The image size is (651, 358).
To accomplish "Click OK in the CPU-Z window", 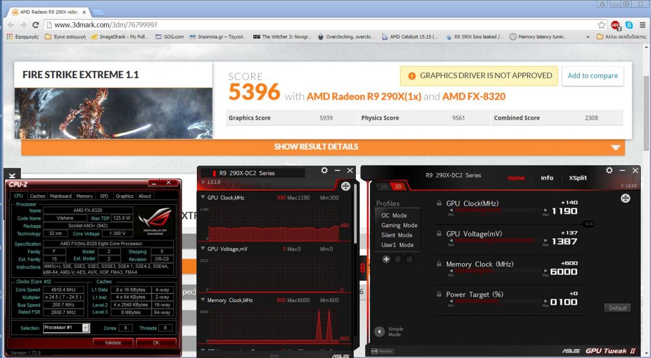I will click(x=156, y=342).
